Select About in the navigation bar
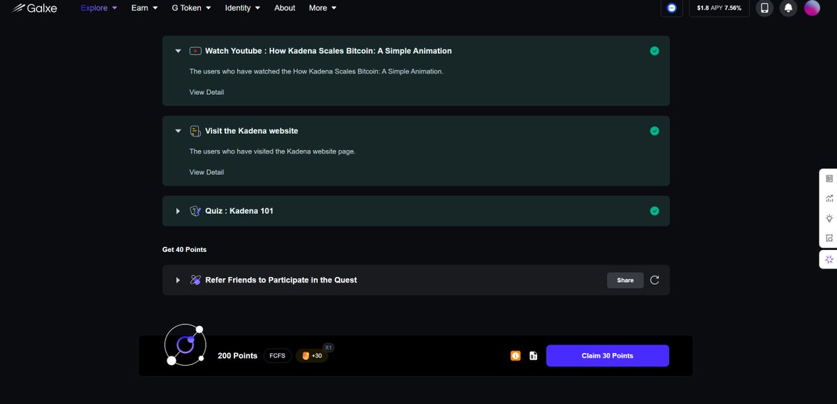The width and height of the screenshot is (837, 404). click(x=285, y=8)
